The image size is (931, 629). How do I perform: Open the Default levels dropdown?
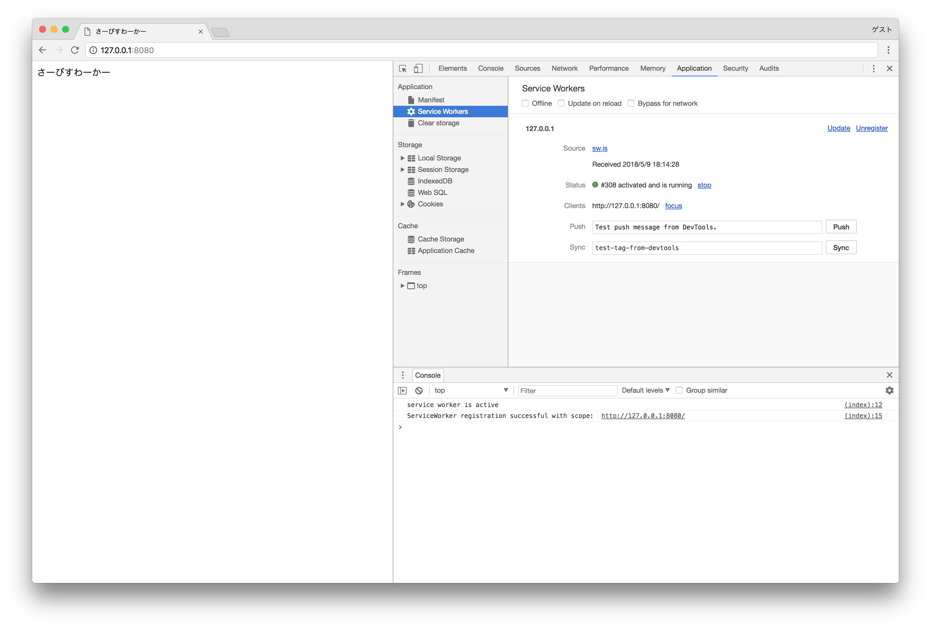[x=646, y=390]
